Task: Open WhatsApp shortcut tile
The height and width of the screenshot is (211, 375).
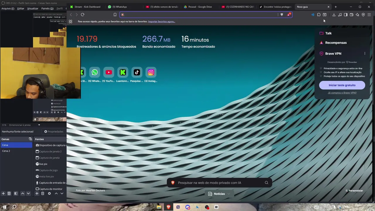Action: point(95,72)
